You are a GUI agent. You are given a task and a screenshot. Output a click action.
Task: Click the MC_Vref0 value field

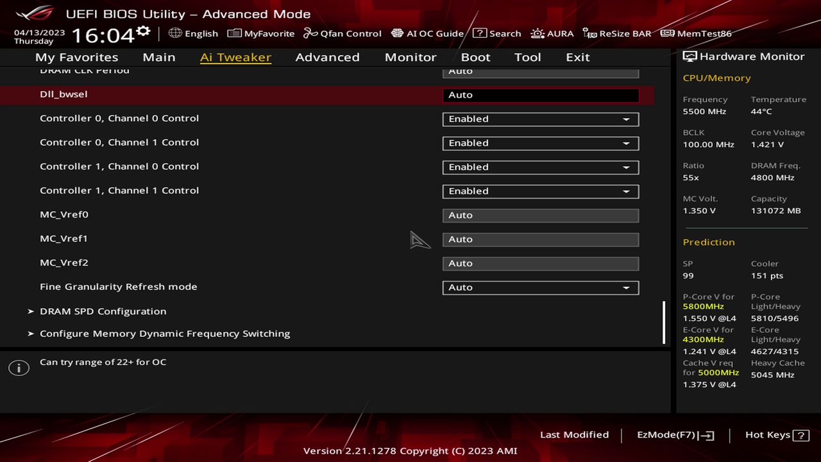541,216
